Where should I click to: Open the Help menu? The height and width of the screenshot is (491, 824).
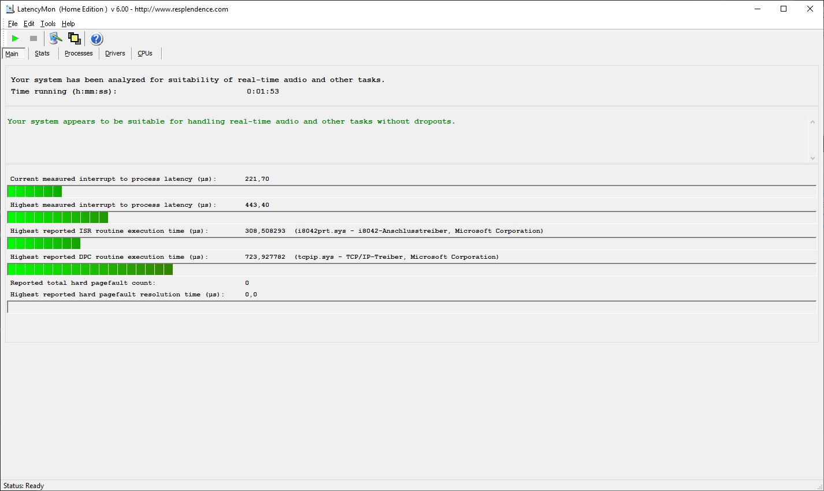[x=68, y=24]
